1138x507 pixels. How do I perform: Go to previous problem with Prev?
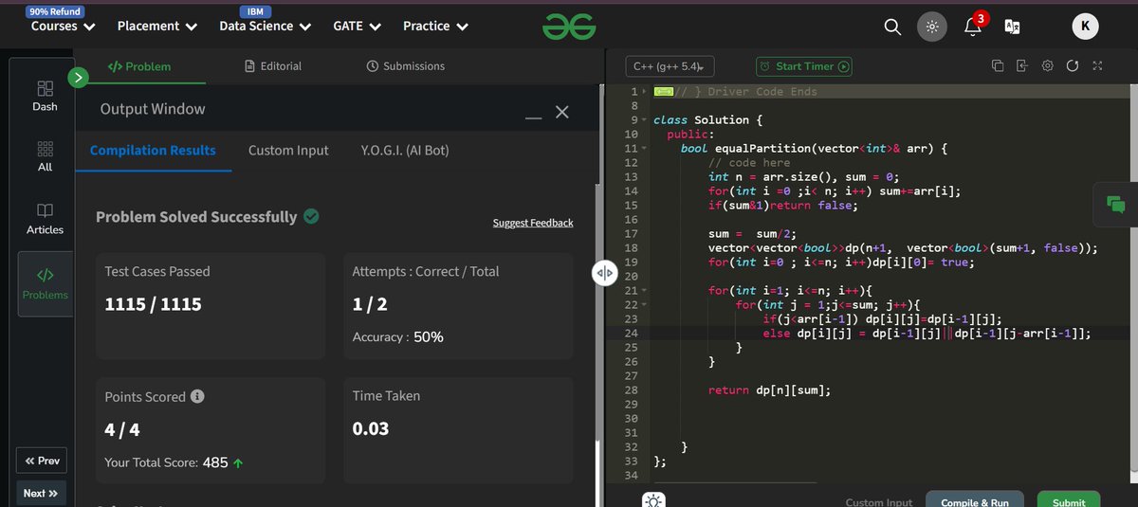[42, 461]
